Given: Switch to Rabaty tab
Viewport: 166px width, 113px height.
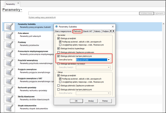Looking at the screenshot, I should point(97,31).
